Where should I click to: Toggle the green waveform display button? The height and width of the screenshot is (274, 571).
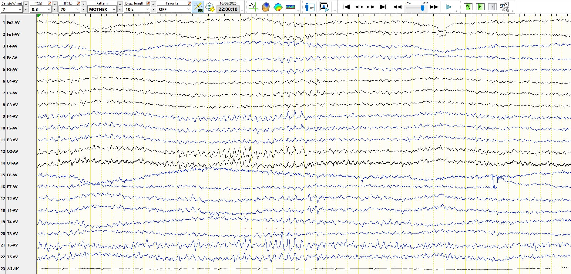468,7
